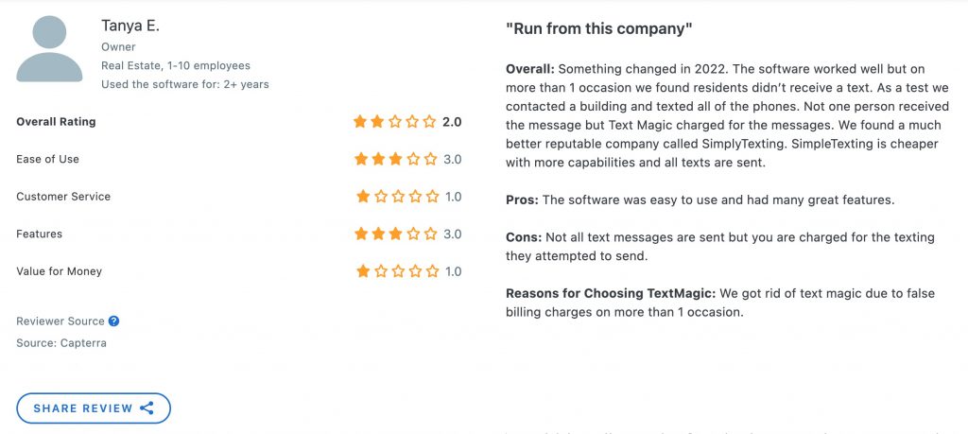Viewport: 968px width, 434px height.
Task: Click the first star of Value for Money
Action: coord(363,271)
